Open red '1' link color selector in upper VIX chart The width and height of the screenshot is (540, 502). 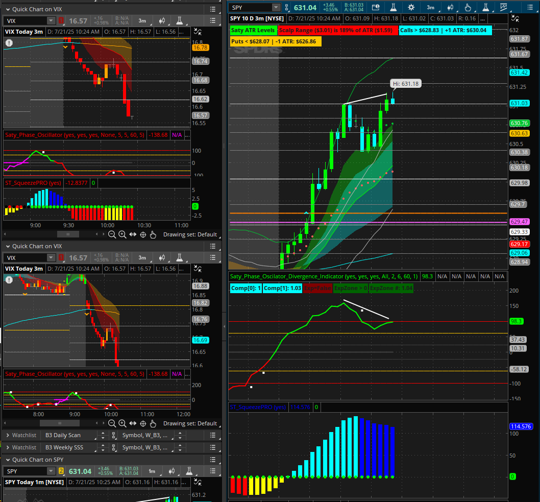pyautogui.click(x=61, y=20)
